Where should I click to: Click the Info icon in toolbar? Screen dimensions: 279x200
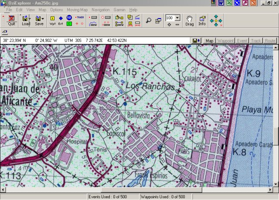click(x=202, y=21)
